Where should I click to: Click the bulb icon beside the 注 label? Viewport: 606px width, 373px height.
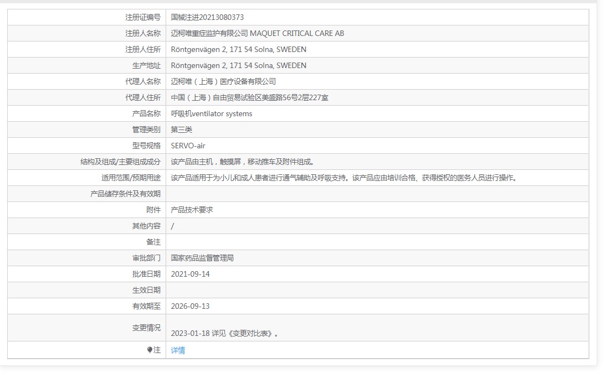(150, 350)
